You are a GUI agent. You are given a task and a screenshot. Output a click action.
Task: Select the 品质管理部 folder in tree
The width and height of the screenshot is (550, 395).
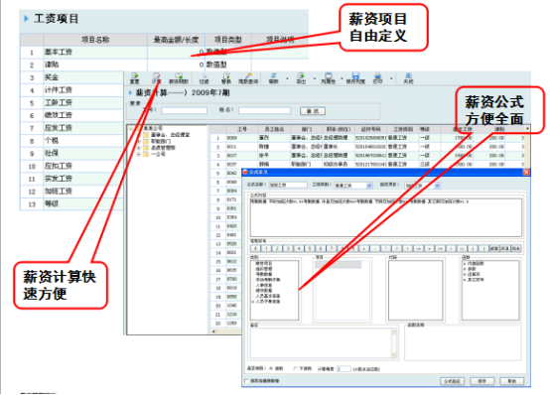(159, 147)
